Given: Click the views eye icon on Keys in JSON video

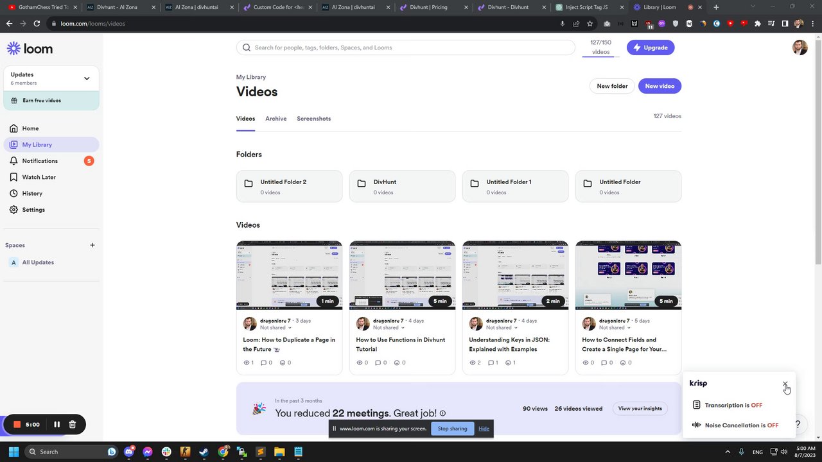Looking at the screenshot, I should pyautogui.click(x=473, y=363).
